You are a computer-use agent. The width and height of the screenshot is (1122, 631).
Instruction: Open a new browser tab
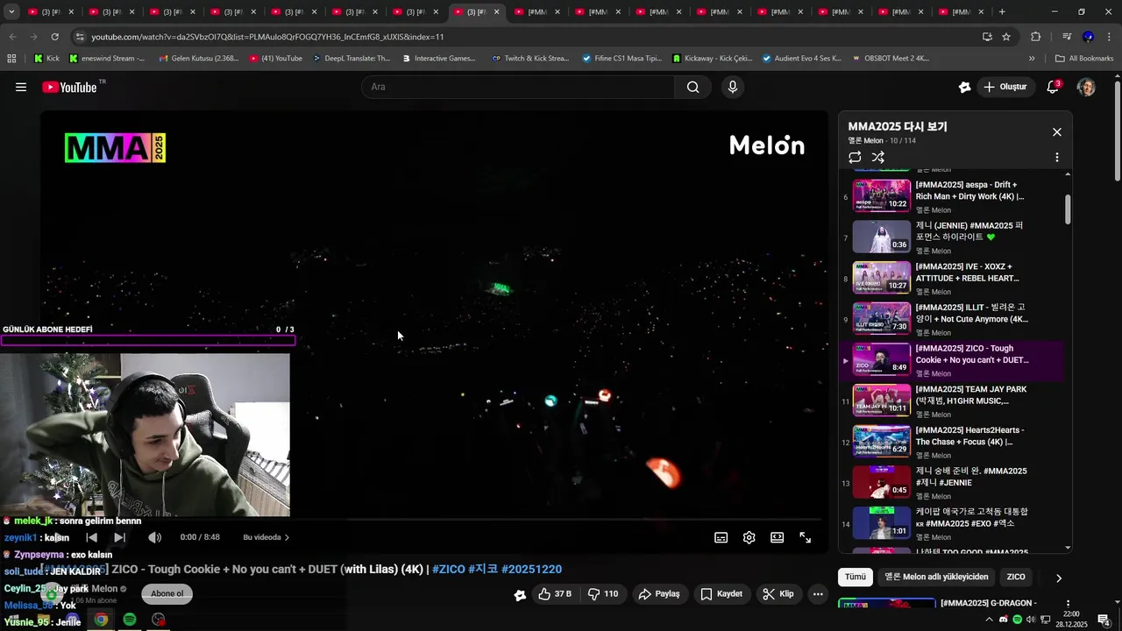1002,12
